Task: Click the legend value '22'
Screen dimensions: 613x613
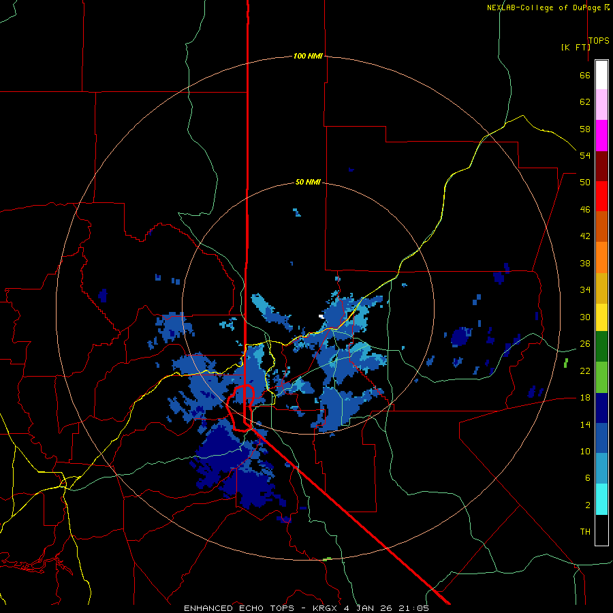Action: coord(585,371)
